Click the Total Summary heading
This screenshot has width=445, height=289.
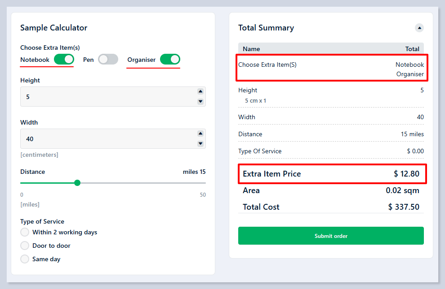(266, 28)
